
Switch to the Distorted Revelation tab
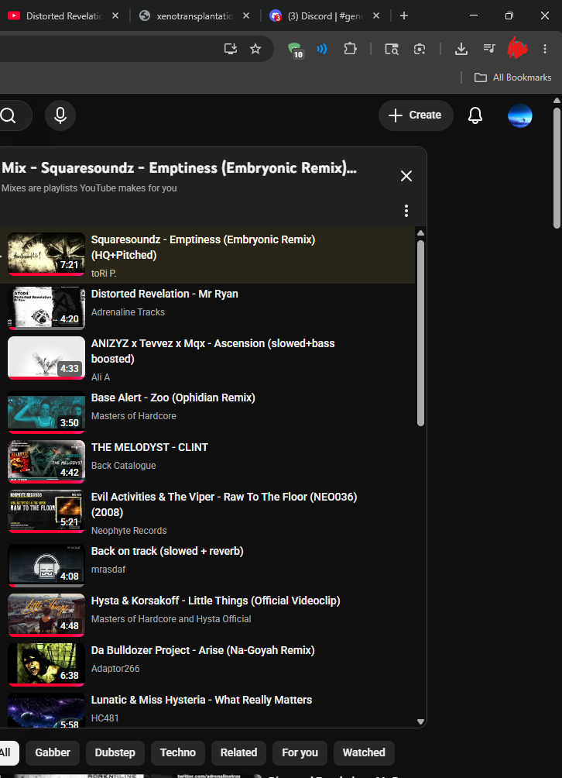(x=64, y=15)
